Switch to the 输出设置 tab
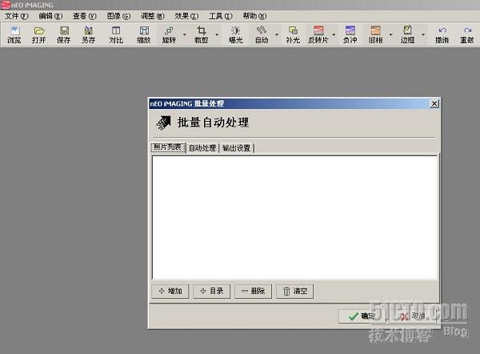This screenshot has height=354, width=480. tap(237, 148)
